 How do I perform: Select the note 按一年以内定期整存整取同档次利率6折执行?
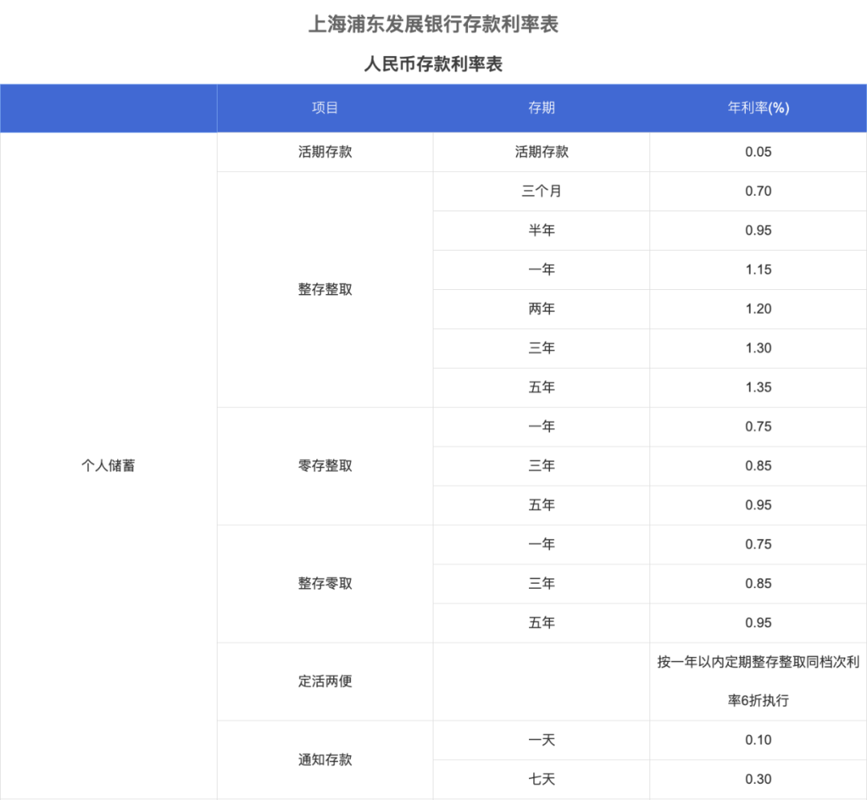click(x=758, y=682)
